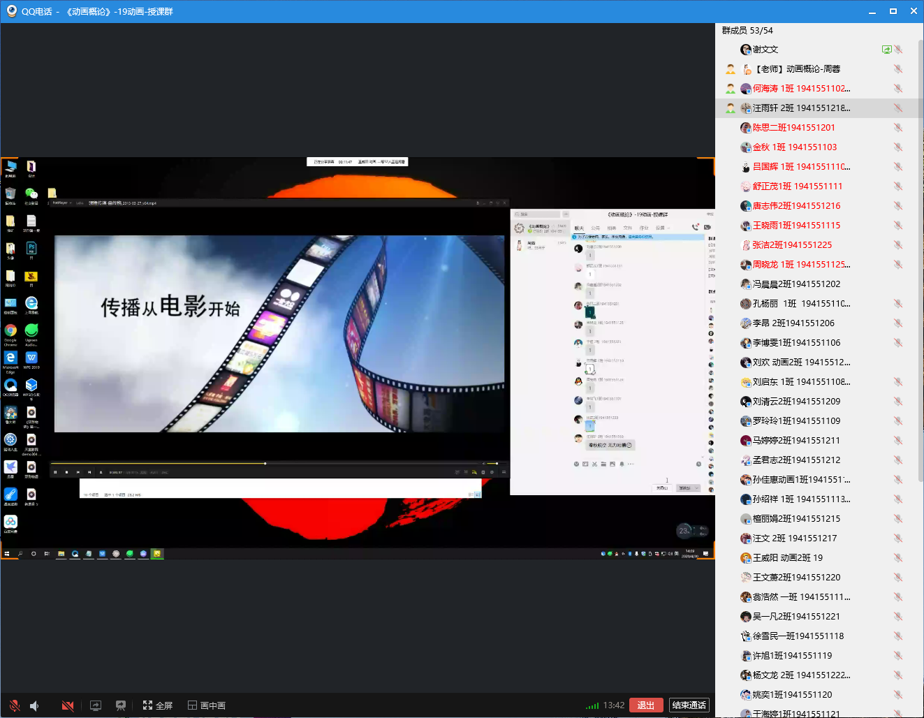924x718 pixels.
Task: Enter fullscreen with 全屏
Action: [x=158, y=705]
